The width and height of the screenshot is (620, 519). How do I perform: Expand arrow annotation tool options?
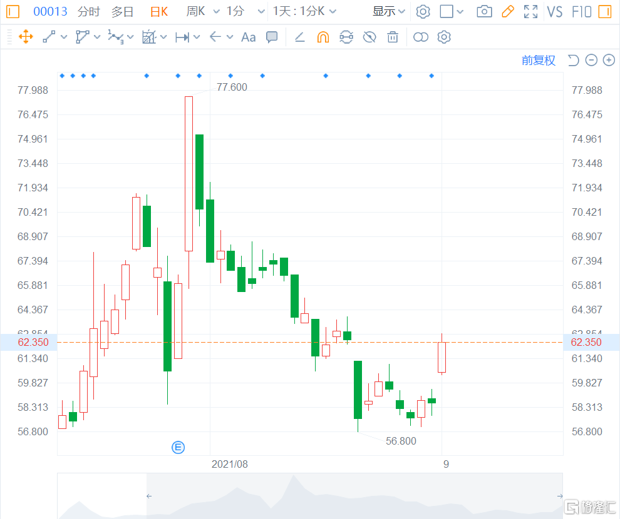230,37
